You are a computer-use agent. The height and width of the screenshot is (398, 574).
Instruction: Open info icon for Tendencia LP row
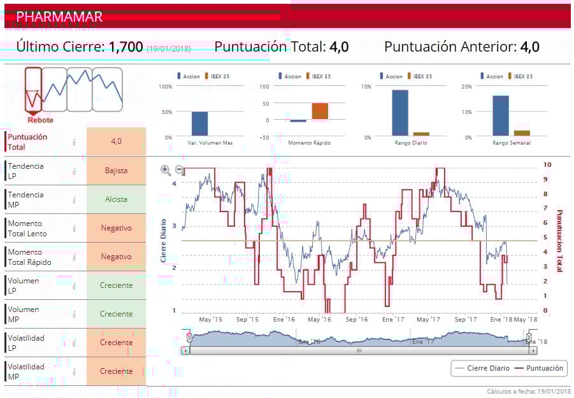[74, 171]
